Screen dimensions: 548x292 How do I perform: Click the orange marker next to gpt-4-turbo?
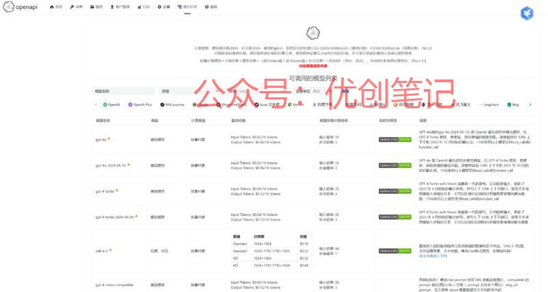(117, 191)
